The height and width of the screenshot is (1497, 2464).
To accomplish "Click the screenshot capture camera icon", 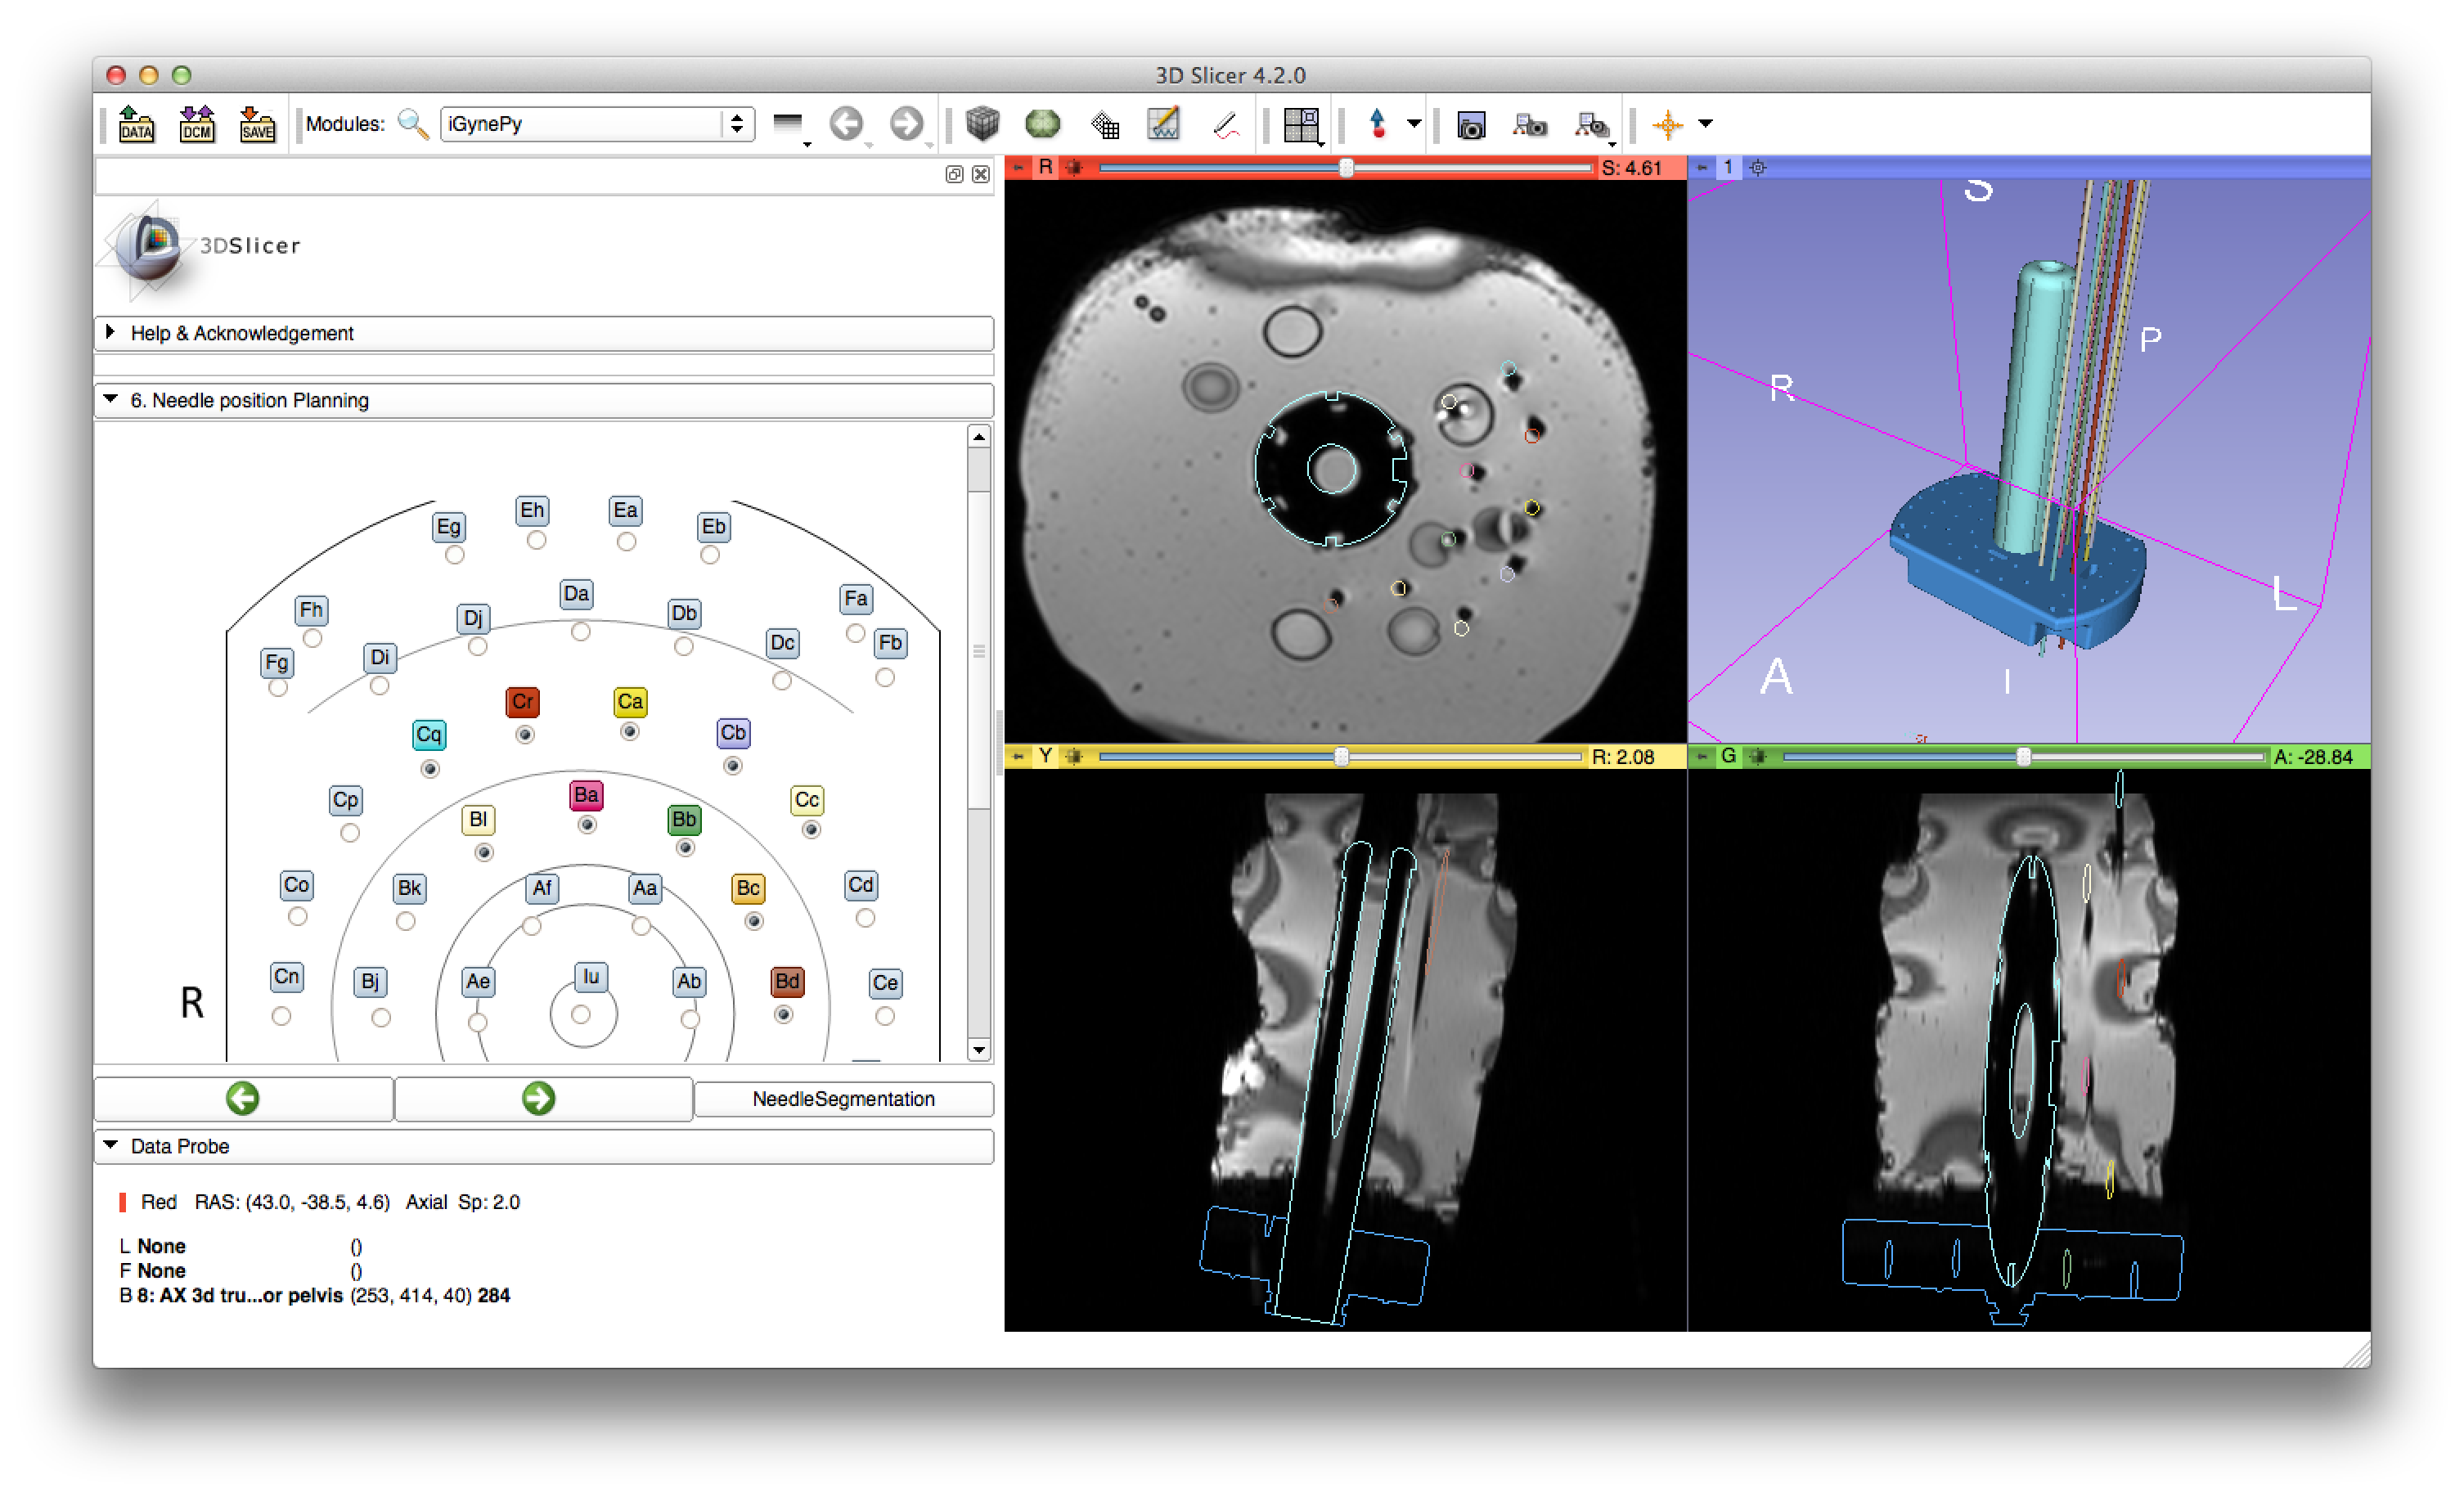I will click(1470, 125).
